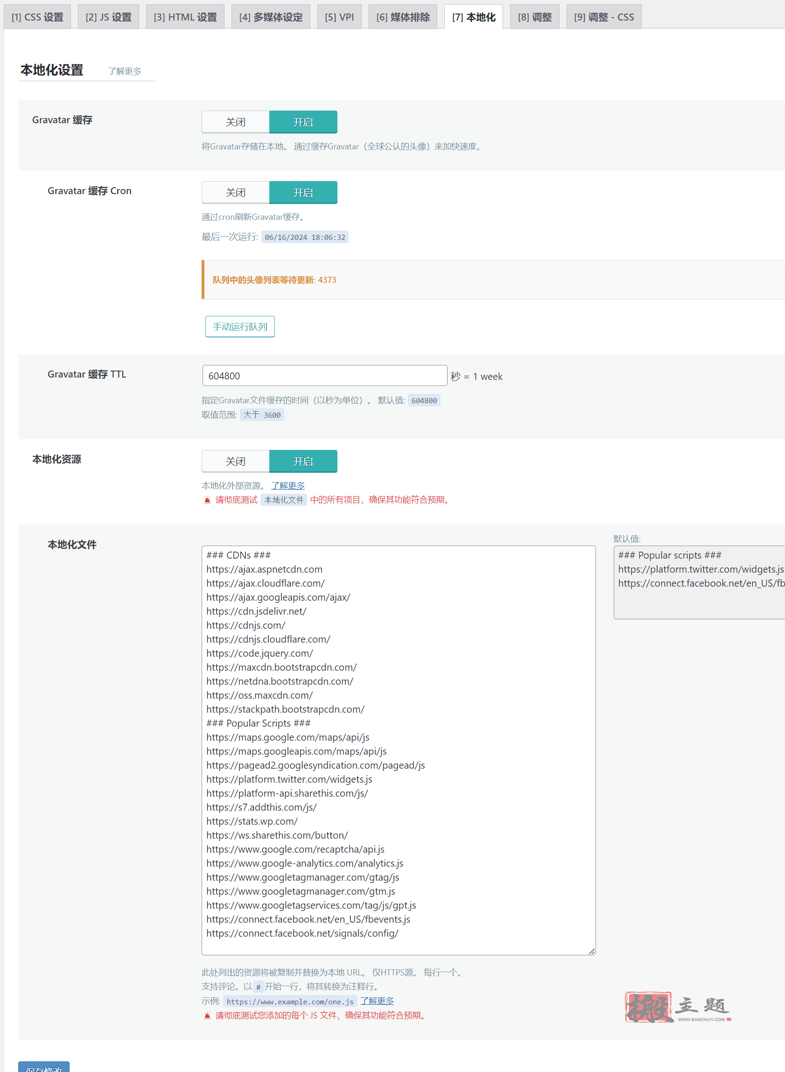This screenshot has height=1072, width=785.
Task: Set 本地化资源 to 关闭
Action: point(236,462)
